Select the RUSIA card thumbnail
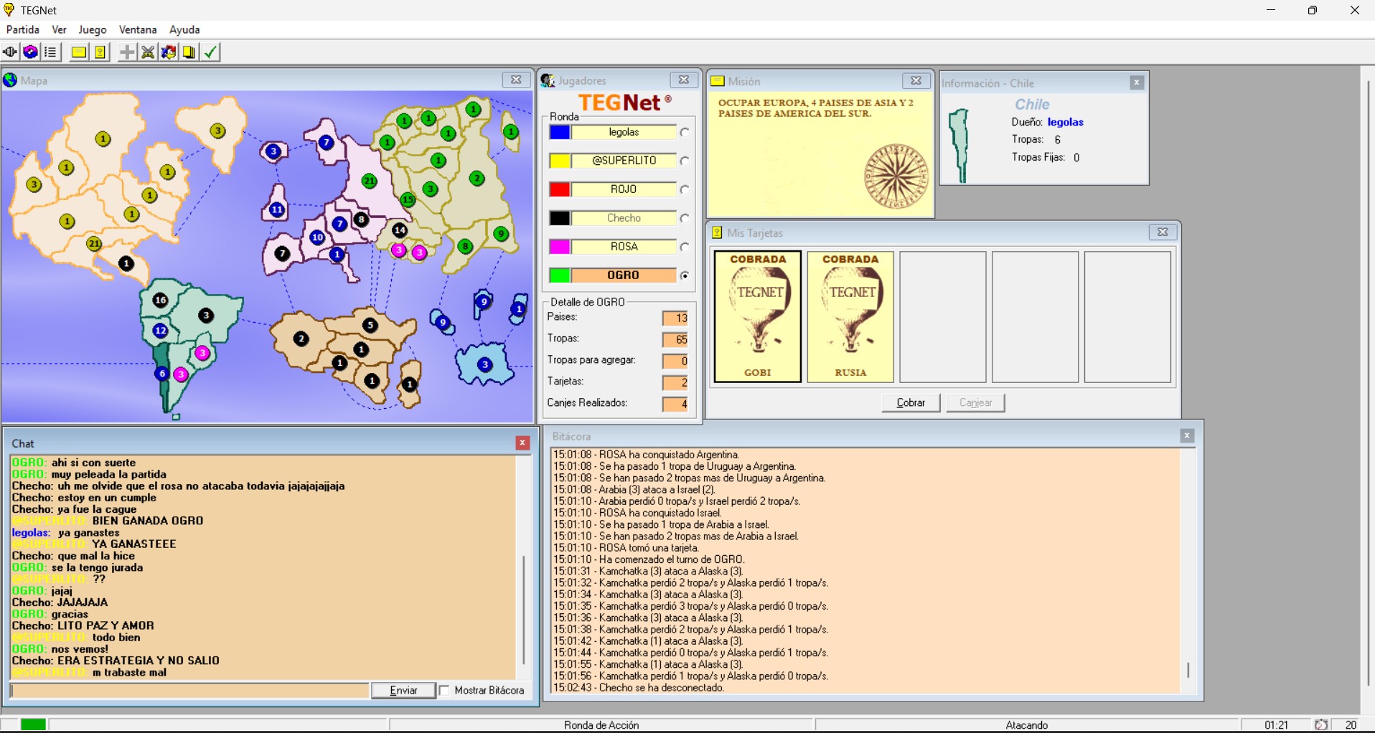This screenshot has width=1375, height=733. 850,316
